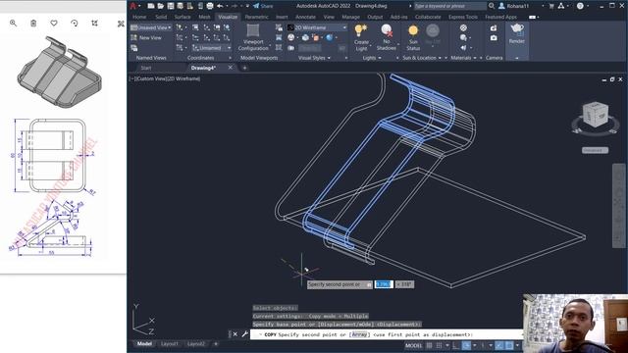Viewport: 628px width, 353px height.
Task: Open the Help question mark icon
Action: 580,6
